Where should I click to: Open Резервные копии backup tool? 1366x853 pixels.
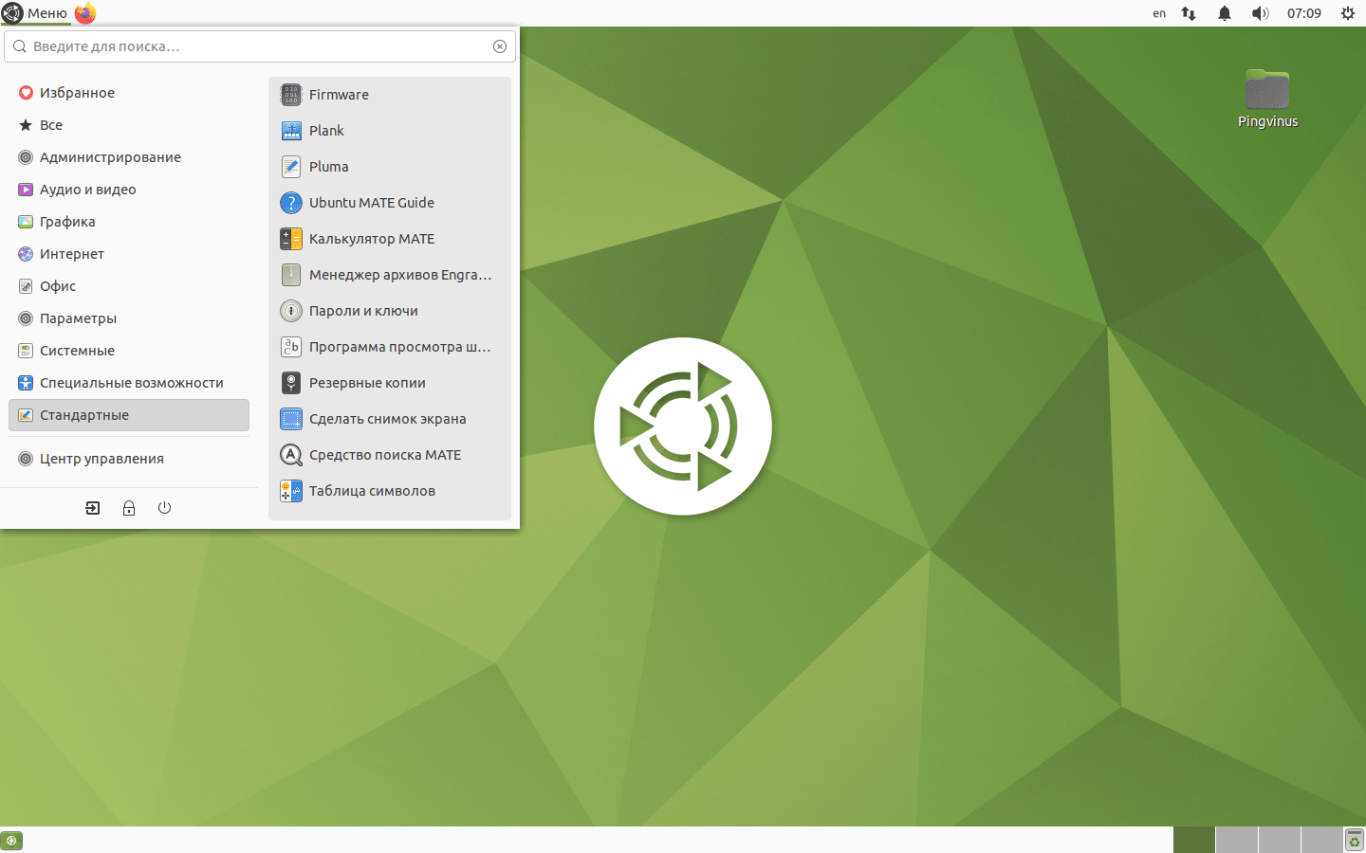(390, 383)
